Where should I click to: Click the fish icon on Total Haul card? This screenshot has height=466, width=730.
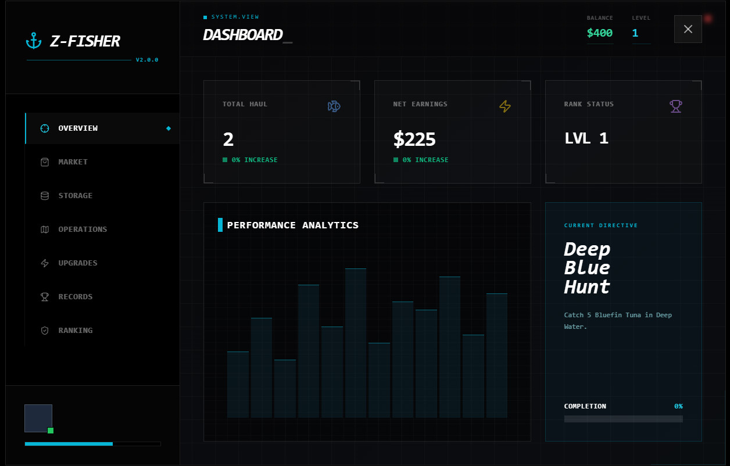point(334,106)
